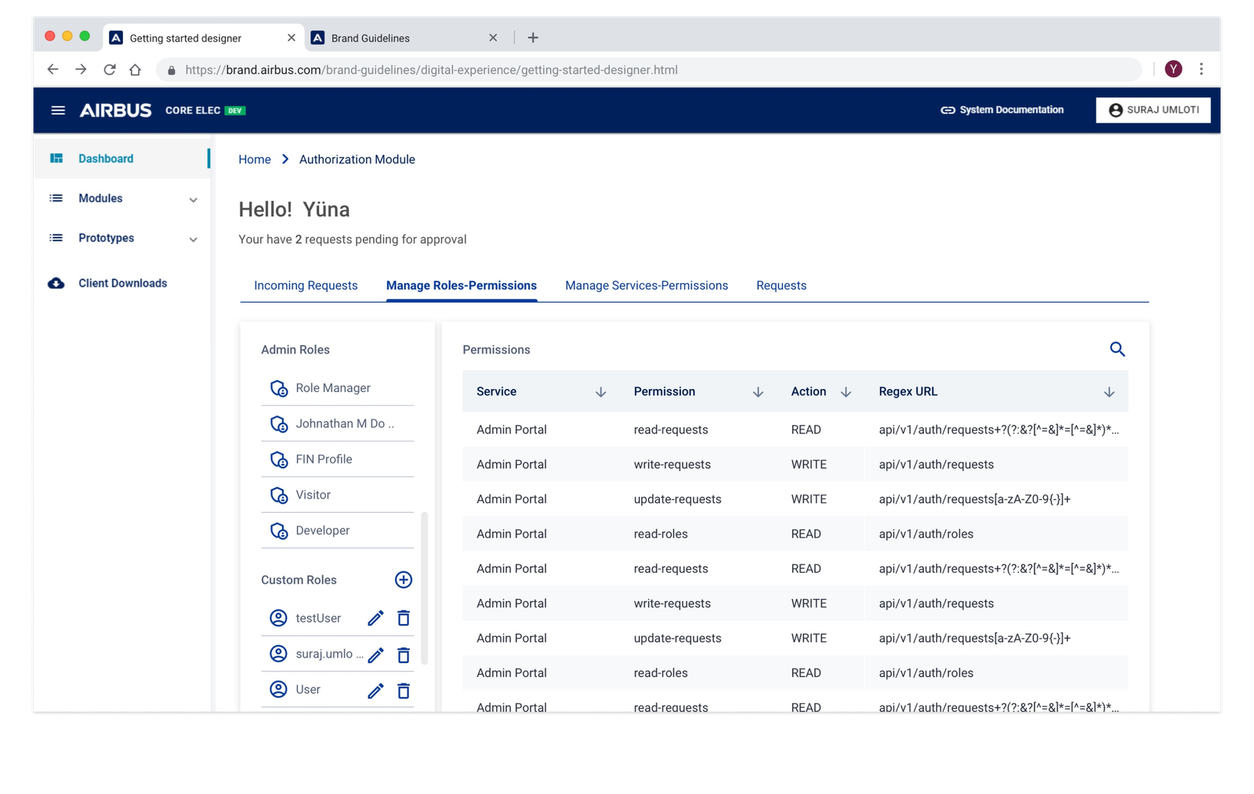Open the hamburger navigation menu
The width and height of the screenshot is (1254, 794).
[58, 111]
